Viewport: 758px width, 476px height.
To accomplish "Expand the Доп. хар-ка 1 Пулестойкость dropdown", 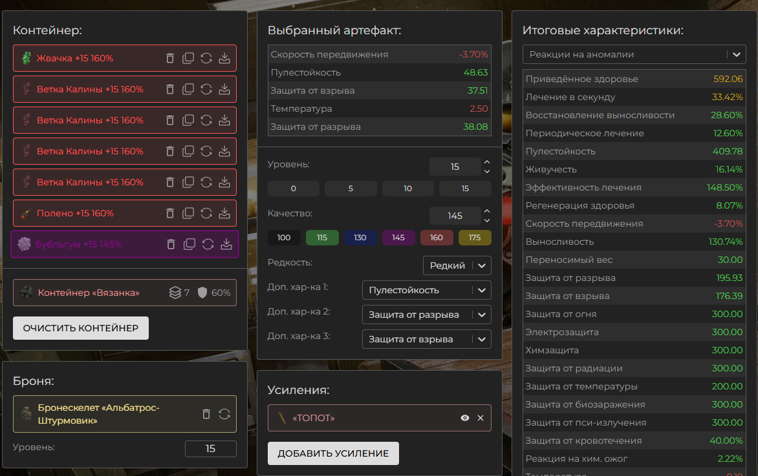I will click(x=426, y=291).
